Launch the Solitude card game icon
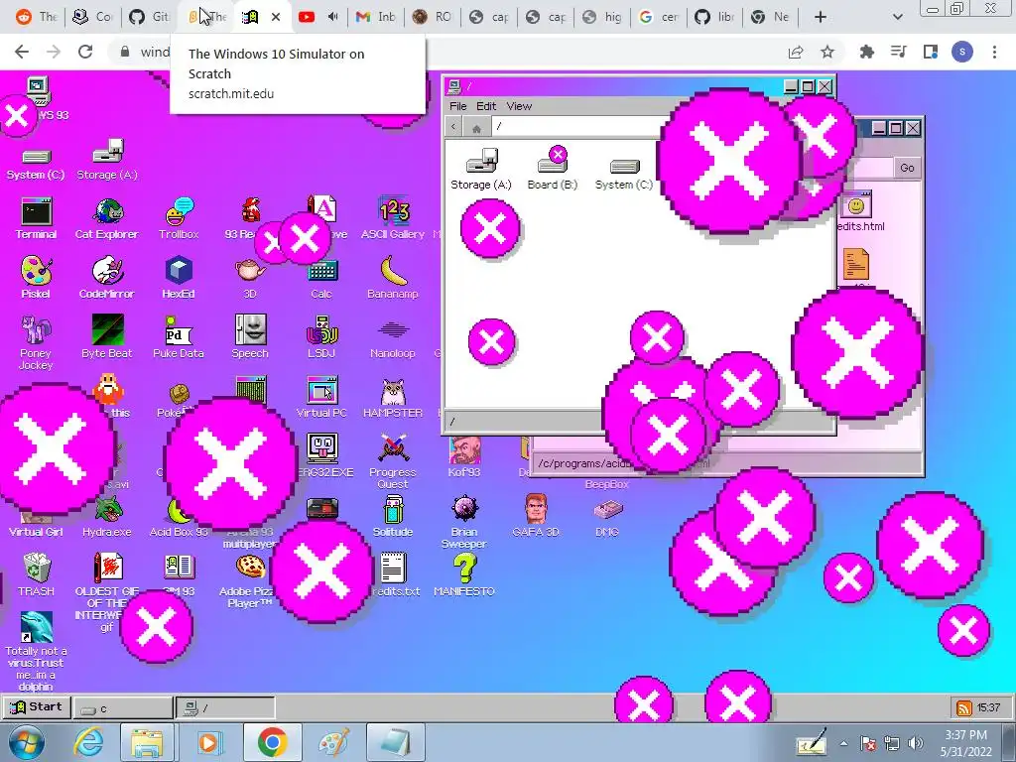Screen dimensions: 1016x762 click(393, 516)
